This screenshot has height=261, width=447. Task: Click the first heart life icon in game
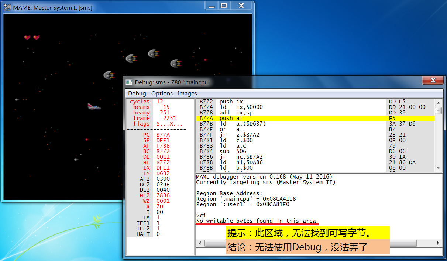tap(27, 38)
